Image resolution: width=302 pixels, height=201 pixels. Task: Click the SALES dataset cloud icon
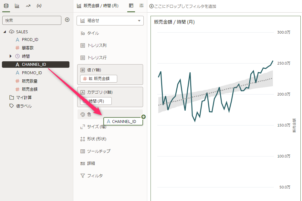(12, 32)
